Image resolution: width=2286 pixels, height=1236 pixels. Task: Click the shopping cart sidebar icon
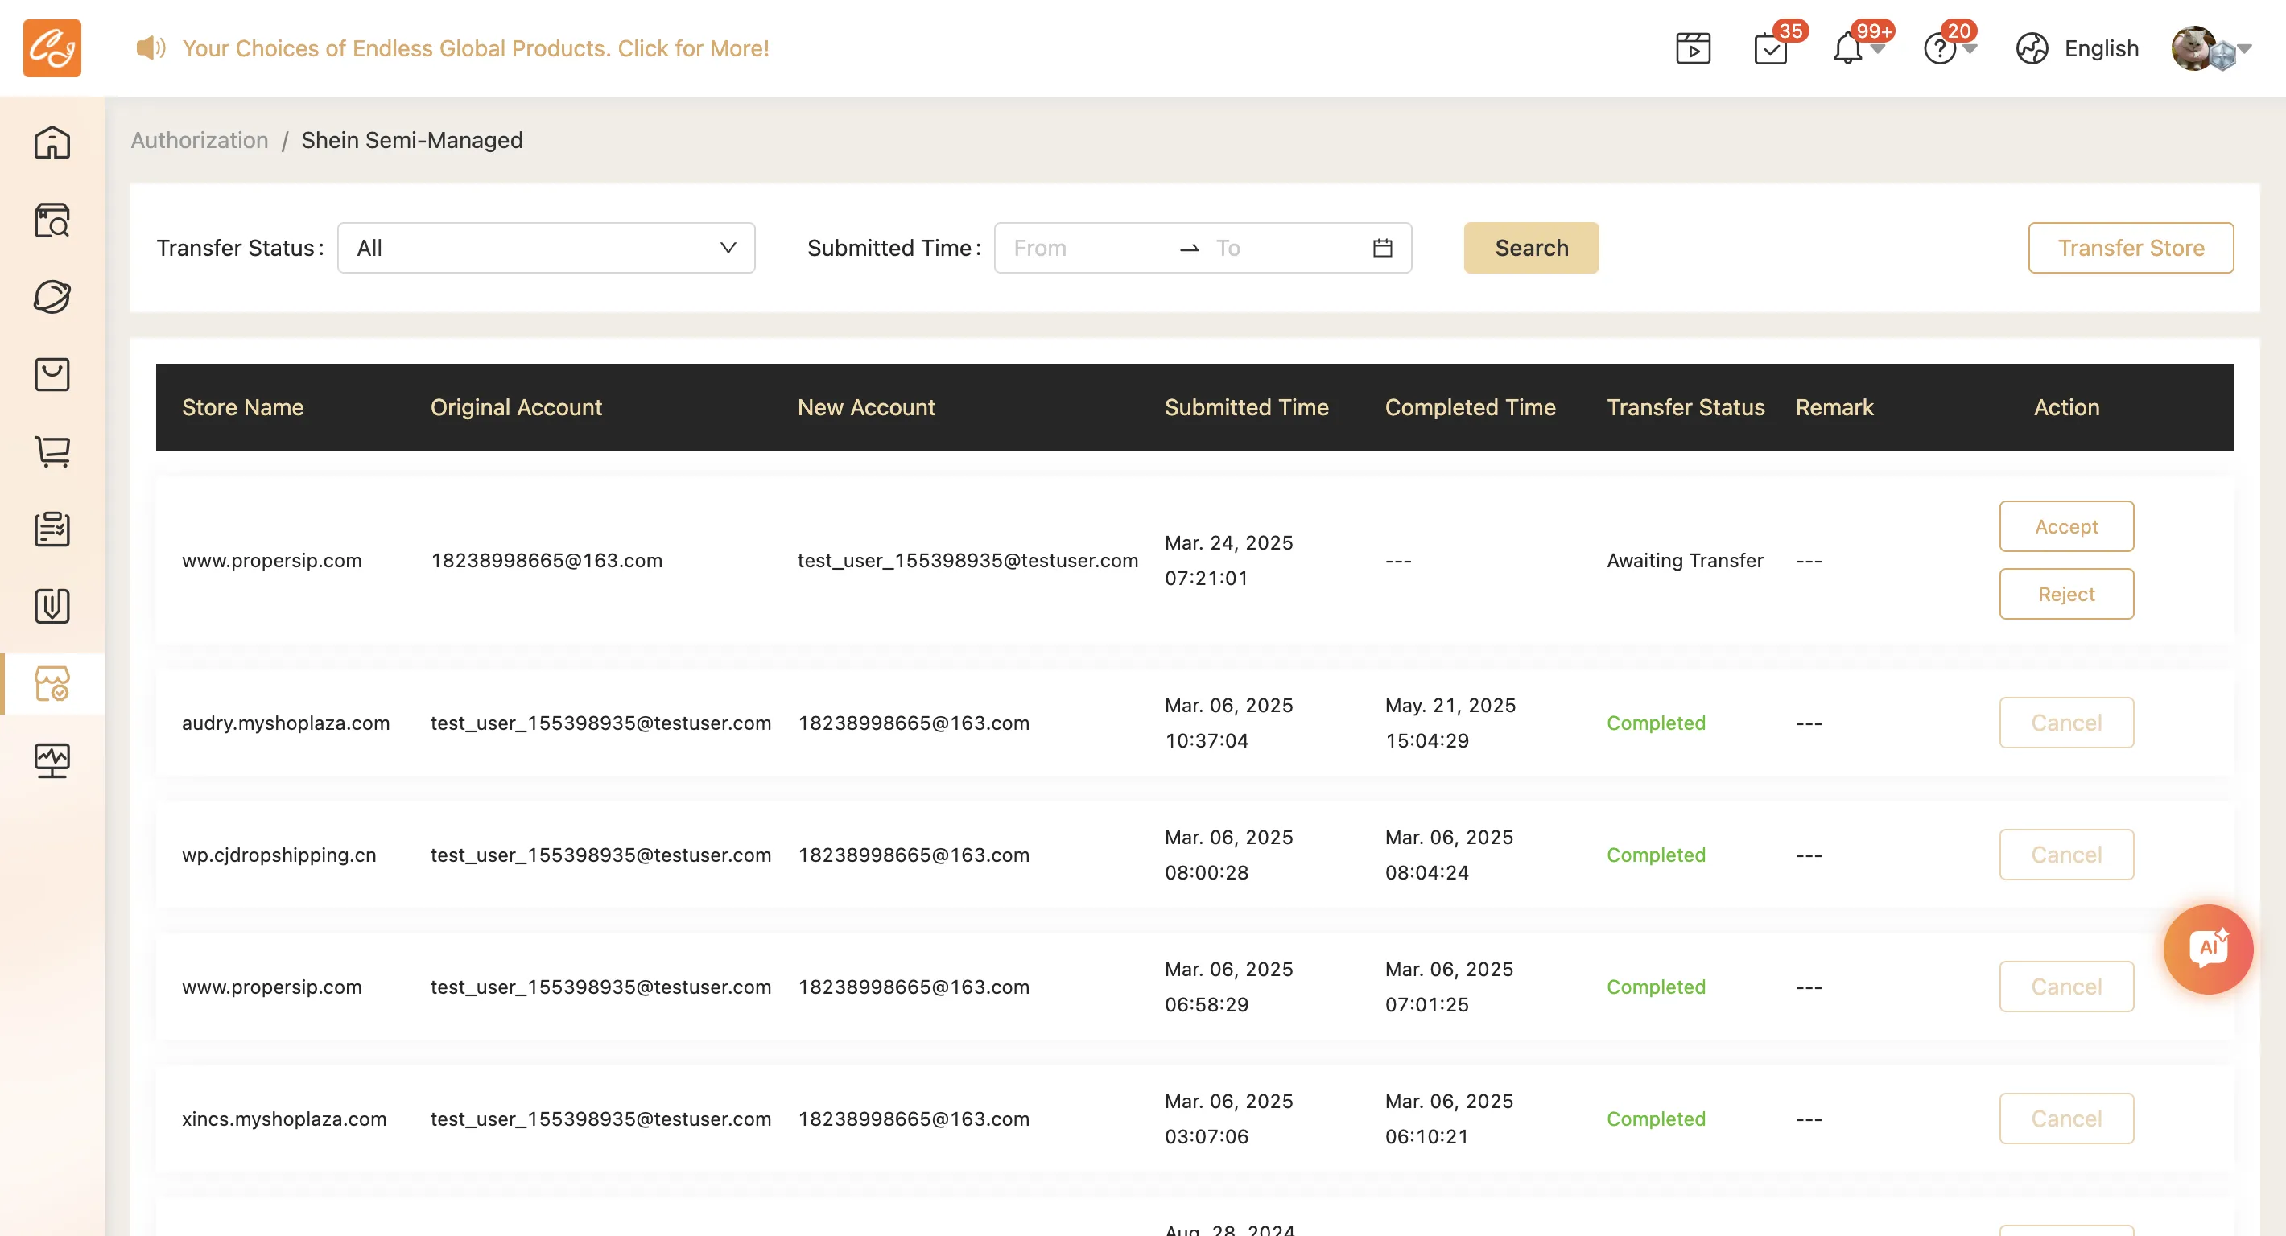(52, 451)
